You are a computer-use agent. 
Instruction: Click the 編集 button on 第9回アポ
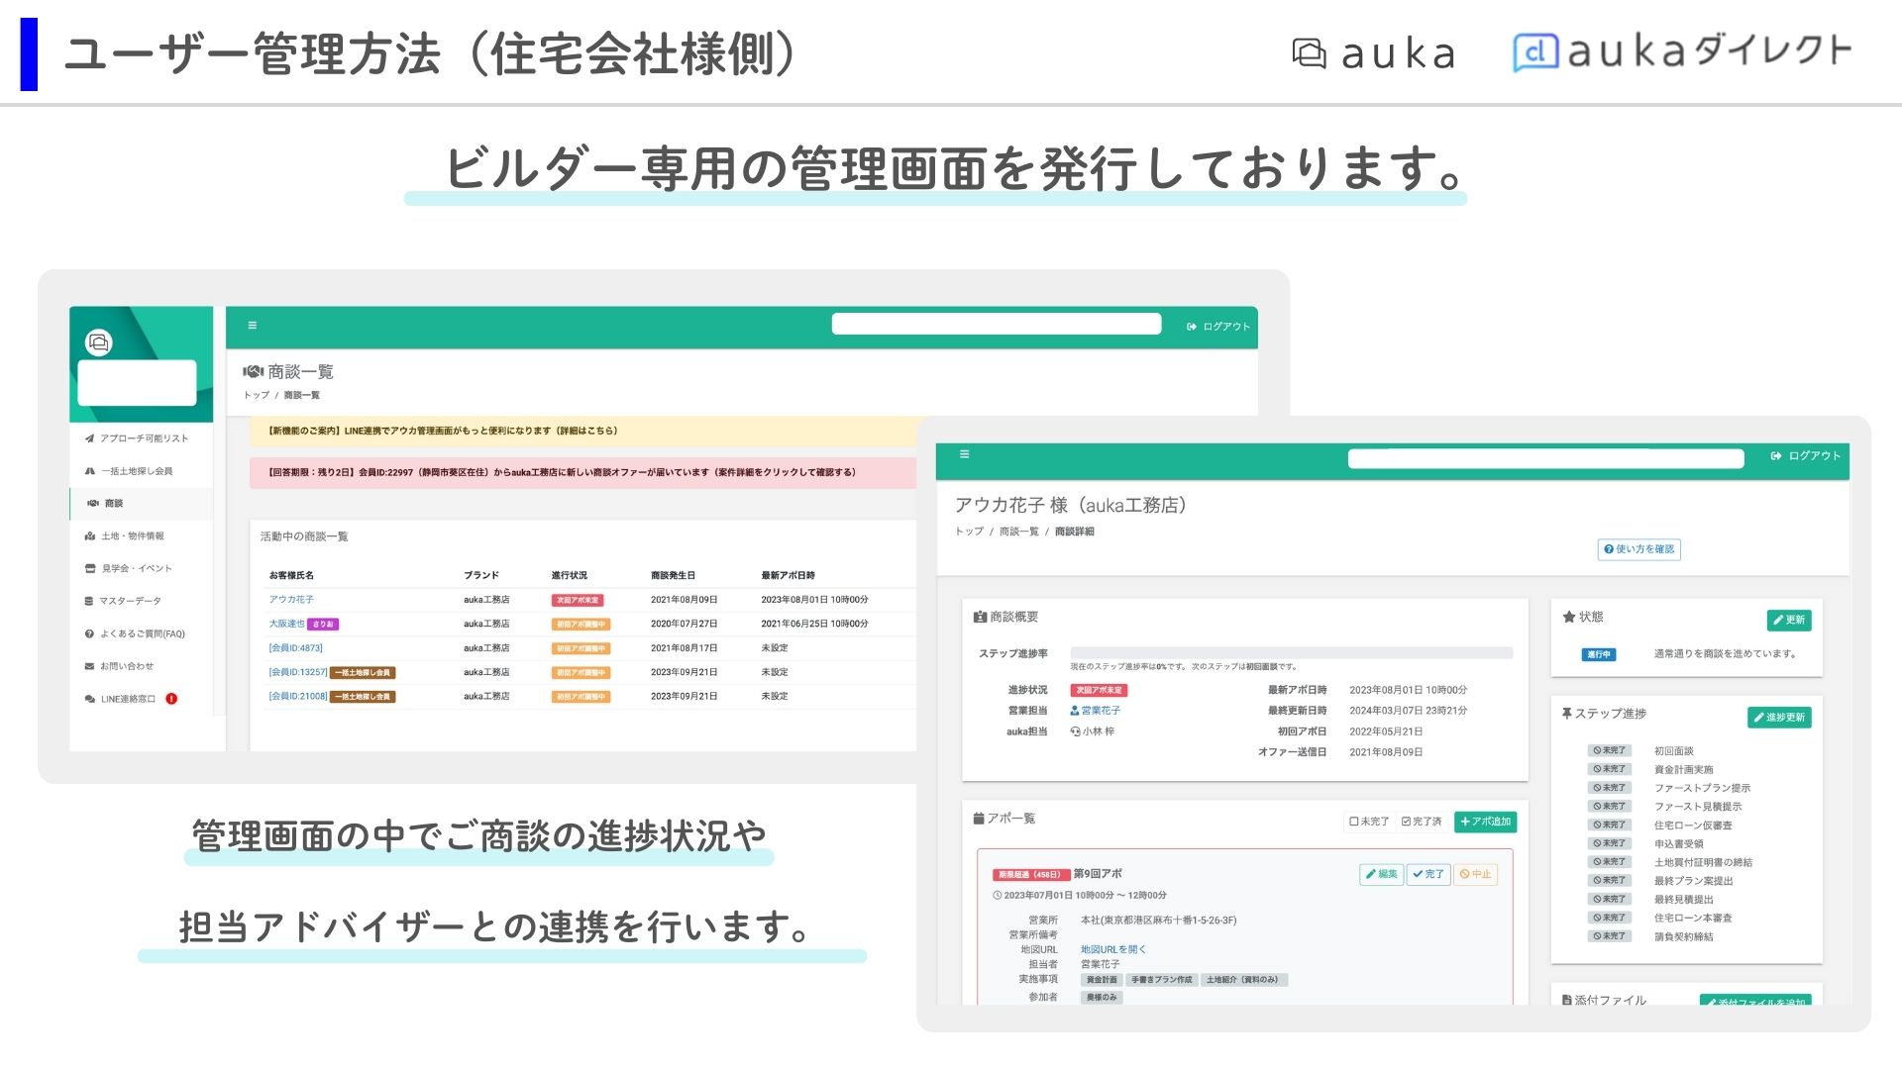[1381, 874]
